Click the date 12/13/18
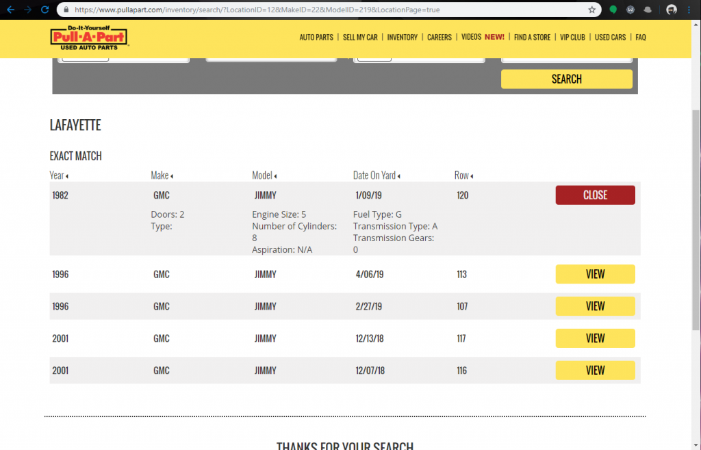The width and height of the screenshot is (701, 450). point(369,338)
